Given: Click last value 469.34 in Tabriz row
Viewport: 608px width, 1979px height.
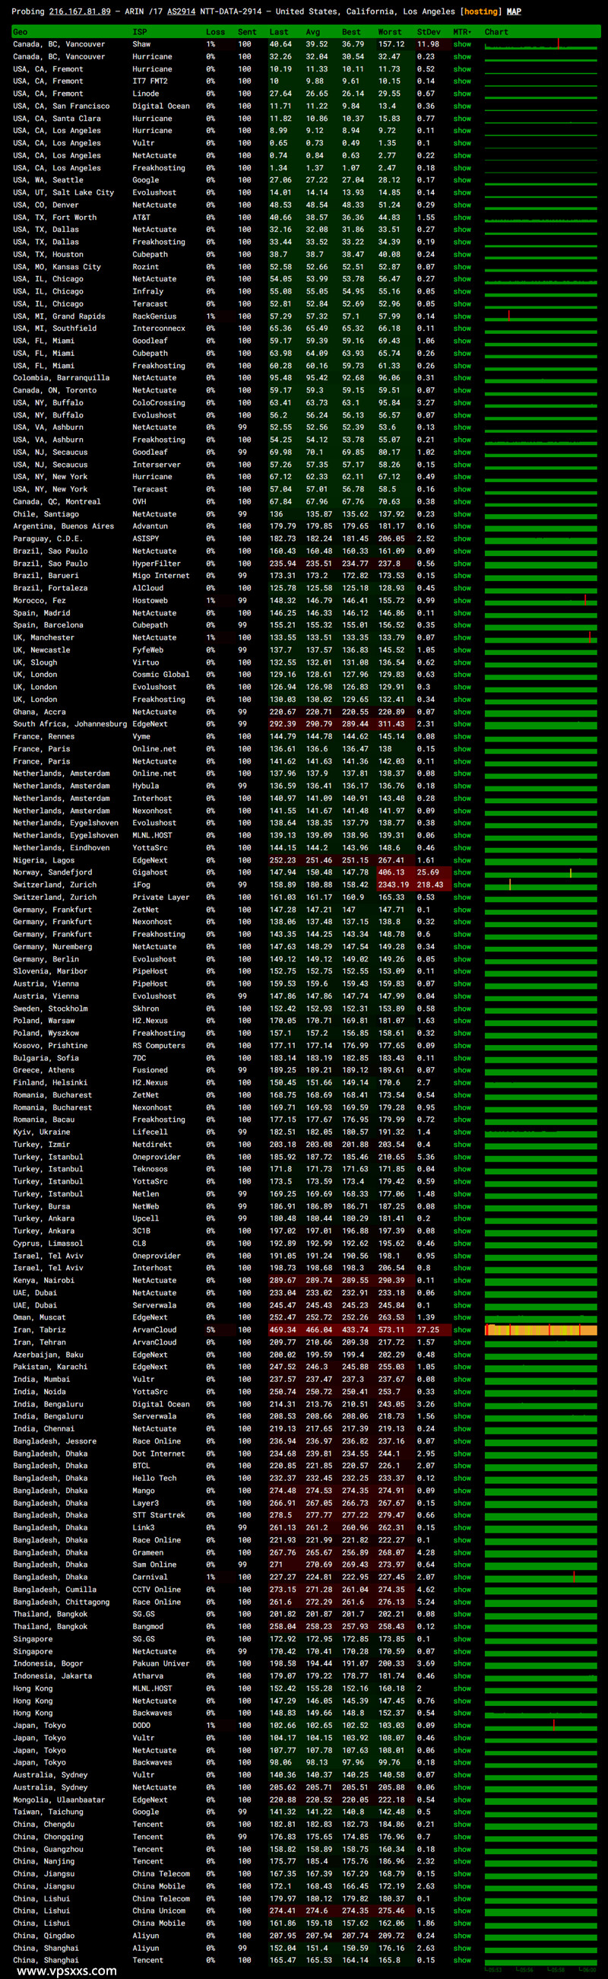Looking at the screenshot, I should coord(283,1329).
